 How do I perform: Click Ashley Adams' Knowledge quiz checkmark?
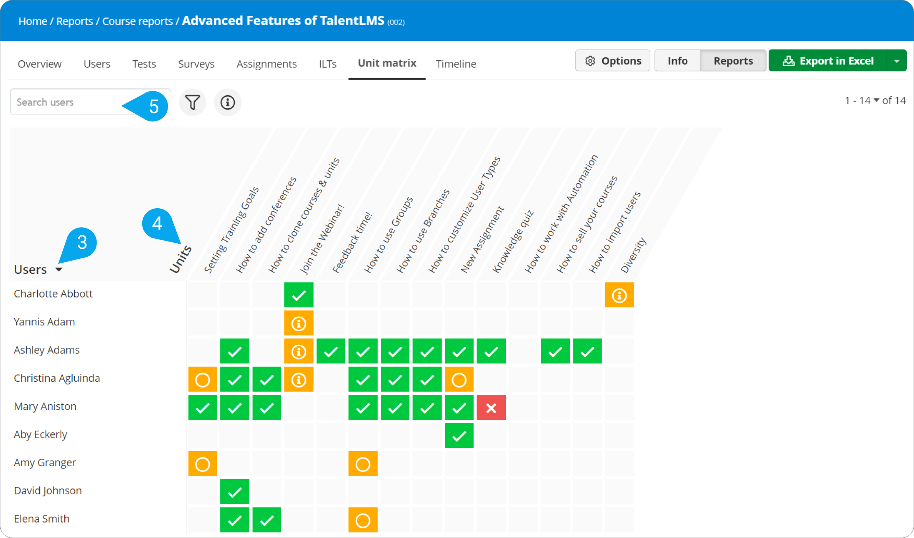[x=491, y=351]
